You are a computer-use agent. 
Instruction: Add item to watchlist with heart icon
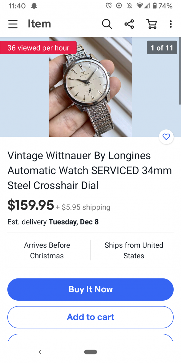coord(166,137)
